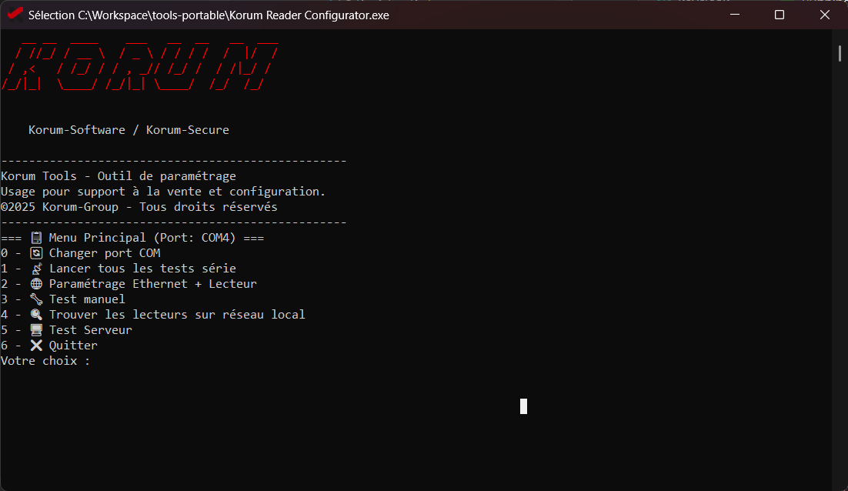Click the 'Changer port COM' menu line

coord(81,253)
